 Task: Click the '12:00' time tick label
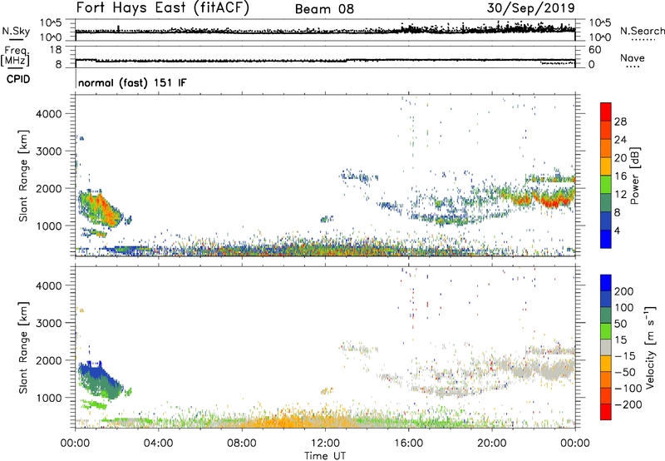click(325, 444)
